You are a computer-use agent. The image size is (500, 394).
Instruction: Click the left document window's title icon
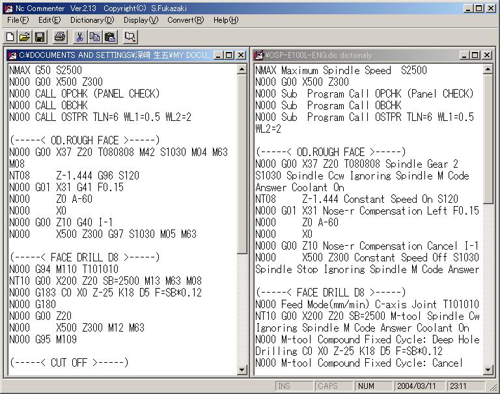pyautogui.click(x=12, y=55)
